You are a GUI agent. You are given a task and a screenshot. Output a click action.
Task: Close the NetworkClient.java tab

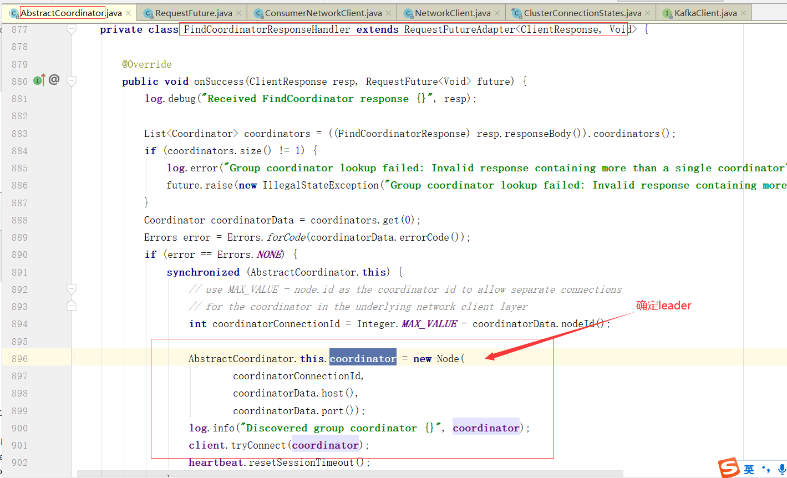point(497,13)
